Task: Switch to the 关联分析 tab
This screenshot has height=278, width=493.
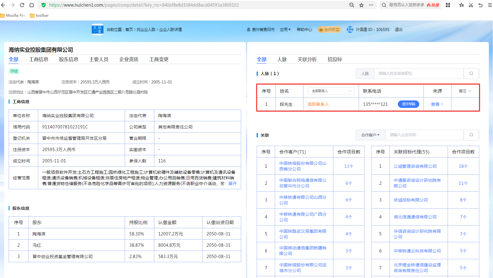Action: [x=307, y=59]
